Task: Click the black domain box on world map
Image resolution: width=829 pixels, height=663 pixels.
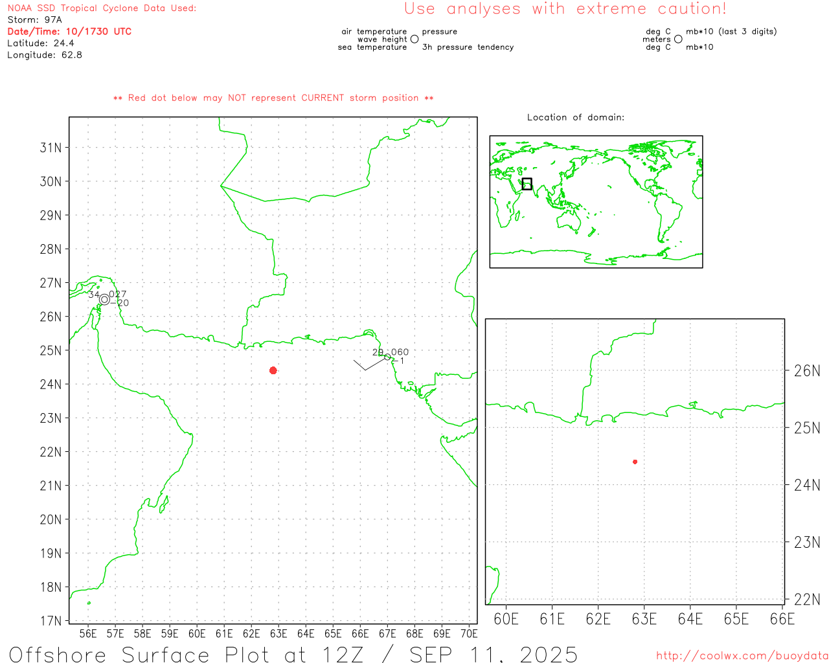Action: (527, 184)
